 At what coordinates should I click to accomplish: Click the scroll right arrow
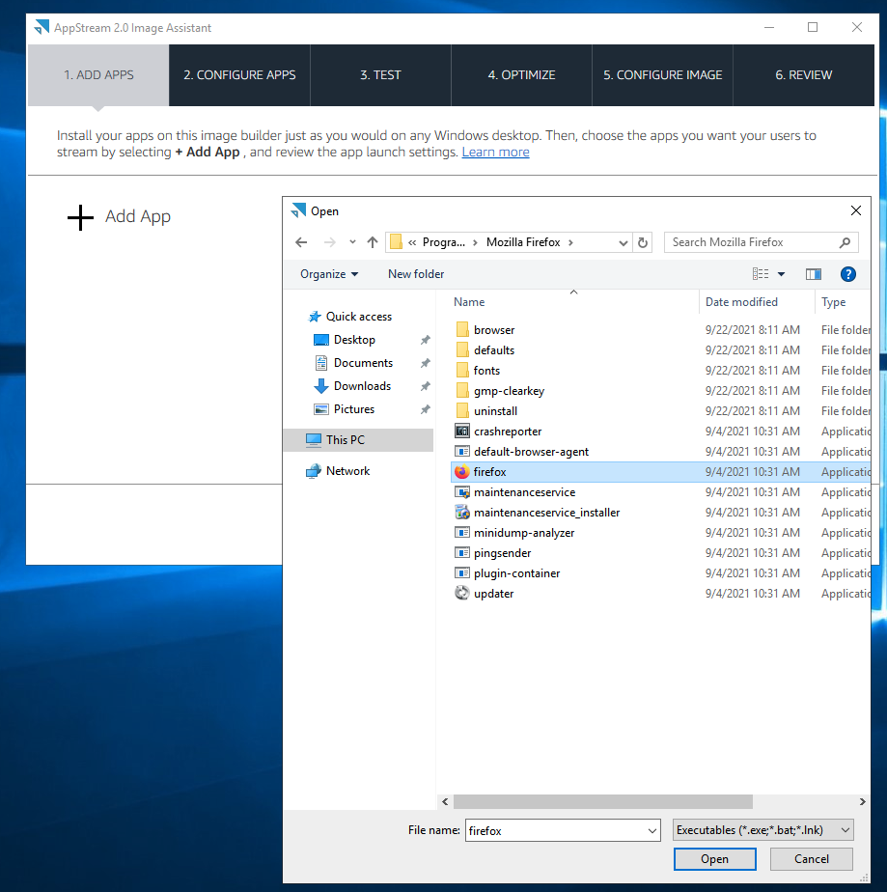(863, 801)
